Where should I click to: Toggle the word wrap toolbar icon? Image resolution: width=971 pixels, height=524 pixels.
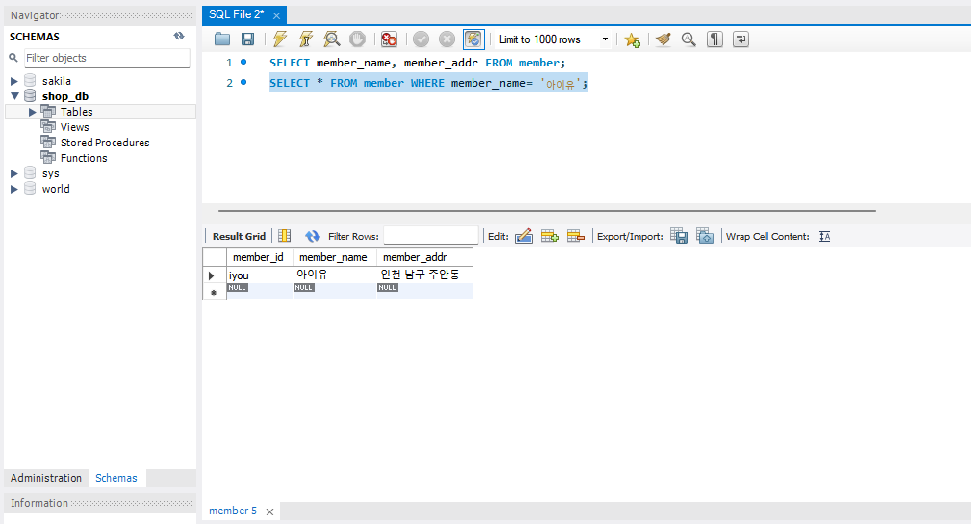741,39
